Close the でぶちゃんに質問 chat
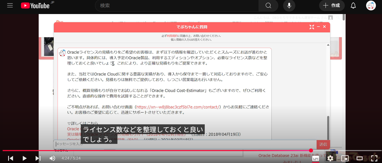The width and height of the screenshot is (382, 163). tap(324, 27)
